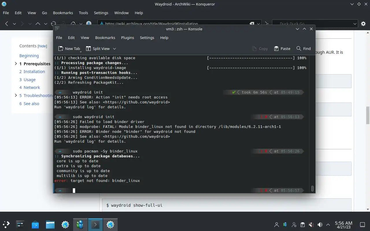Screen dimensions: 370x231
Task: Open Discover store from the taskbar
Action: 35,224
